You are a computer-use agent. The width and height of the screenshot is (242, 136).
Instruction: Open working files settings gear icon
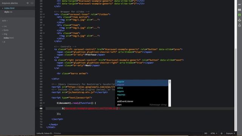click(x=28, y=3)
